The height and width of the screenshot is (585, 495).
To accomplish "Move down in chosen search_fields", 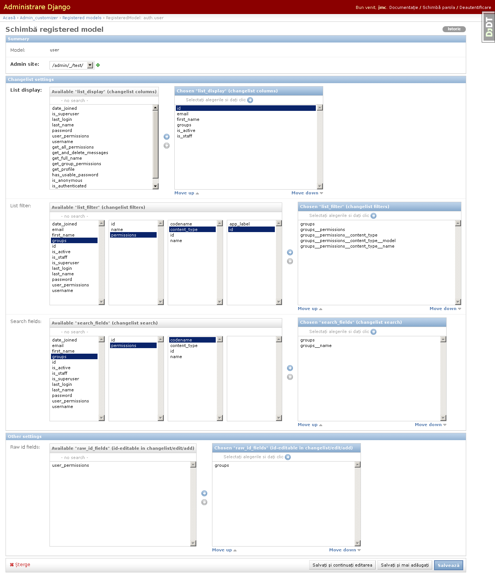I will pyautogui.click(x=431, y=425).
